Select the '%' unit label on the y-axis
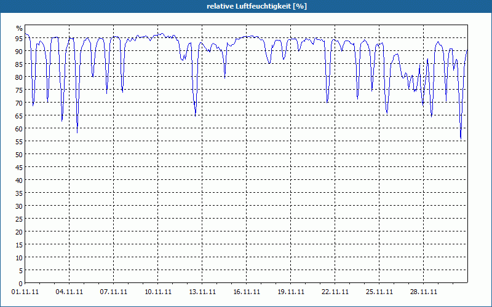Viewport: 492px width, 307px height. (x=20, y=28)
